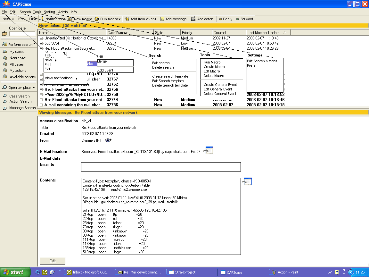
Task: Open the Admin menu
Action: (63, 12)
